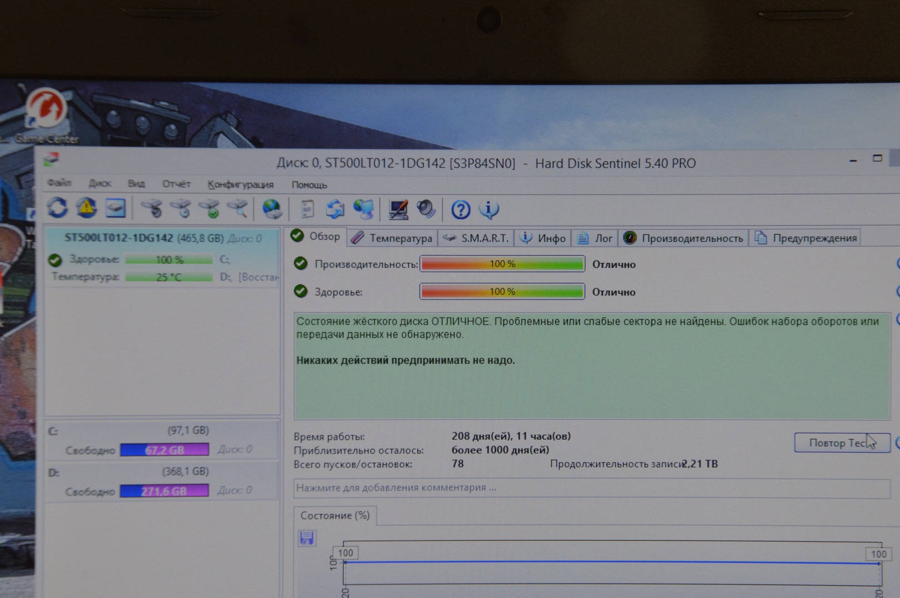Open the S.M.A.R.T. tab
The width and height of the screenshot is (900, 598).
(476, 238)
